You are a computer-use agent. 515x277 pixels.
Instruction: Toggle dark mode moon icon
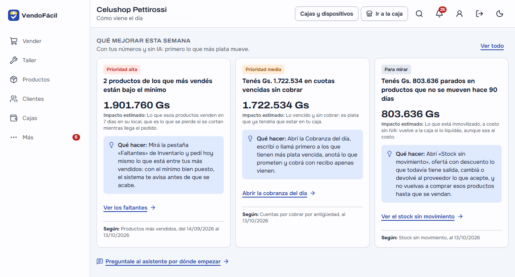point(500,14)
